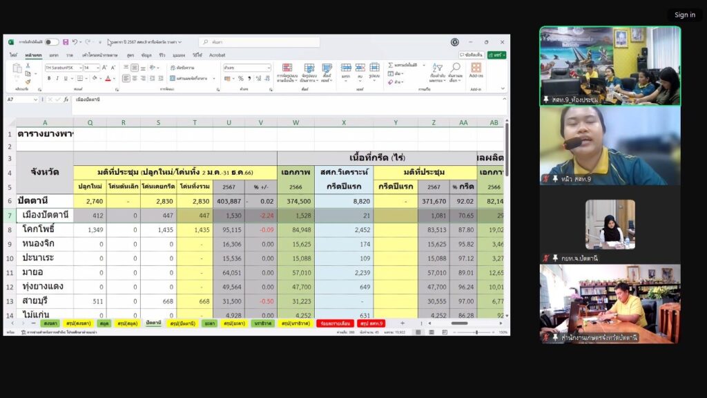Open the Add-ins icon on the ribbon
707x398 pixels.
coord(476,68)
